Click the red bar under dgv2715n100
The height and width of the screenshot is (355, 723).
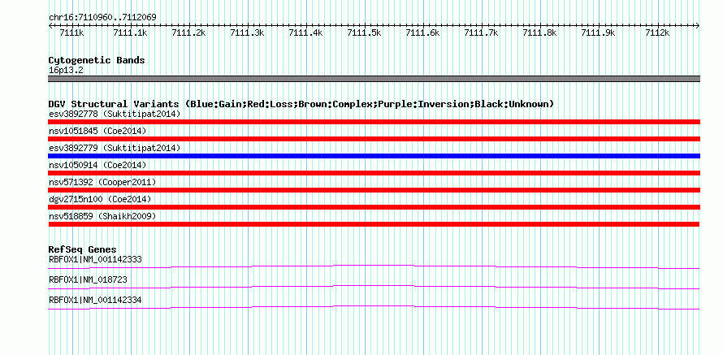point(374,207)
